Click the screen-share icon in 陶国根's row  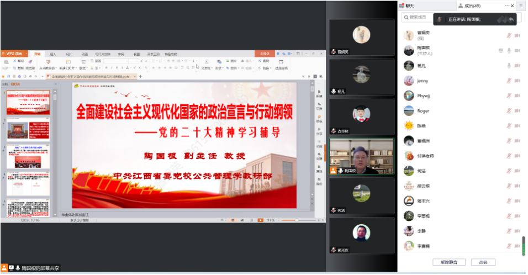[500, 50]
